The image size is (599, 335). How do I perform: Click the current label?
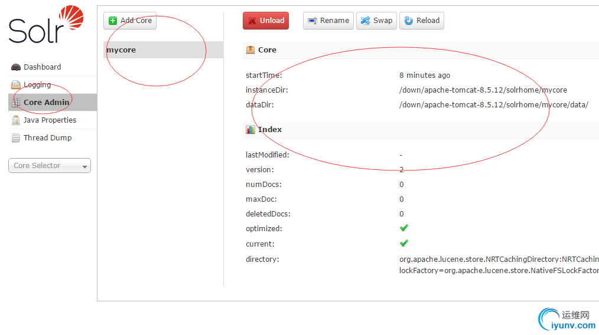click(x=260, y=244)
